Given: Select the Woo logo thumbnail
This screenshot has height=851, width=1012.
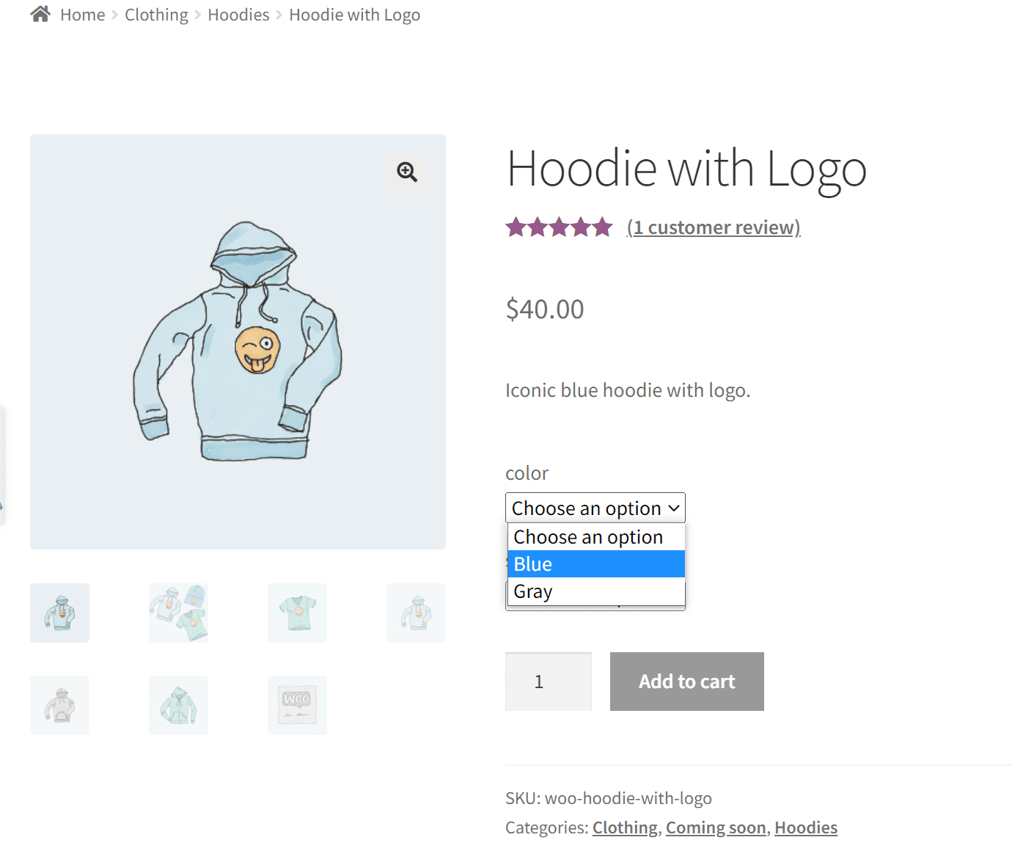Looking at the screenshot, I should click(x=297, y=705).
